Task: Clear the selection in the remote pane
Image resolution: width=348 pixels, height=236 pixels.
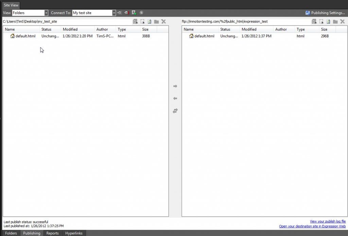Action: [x=321, y=21]
